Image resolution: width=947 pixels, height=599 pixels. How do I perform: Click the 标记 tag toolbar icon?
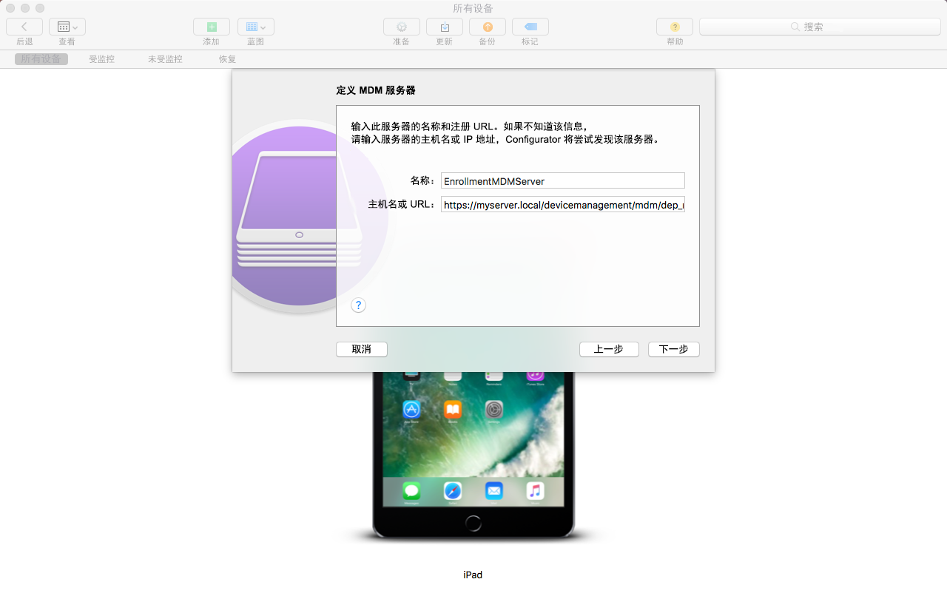[x=530, y=27]
